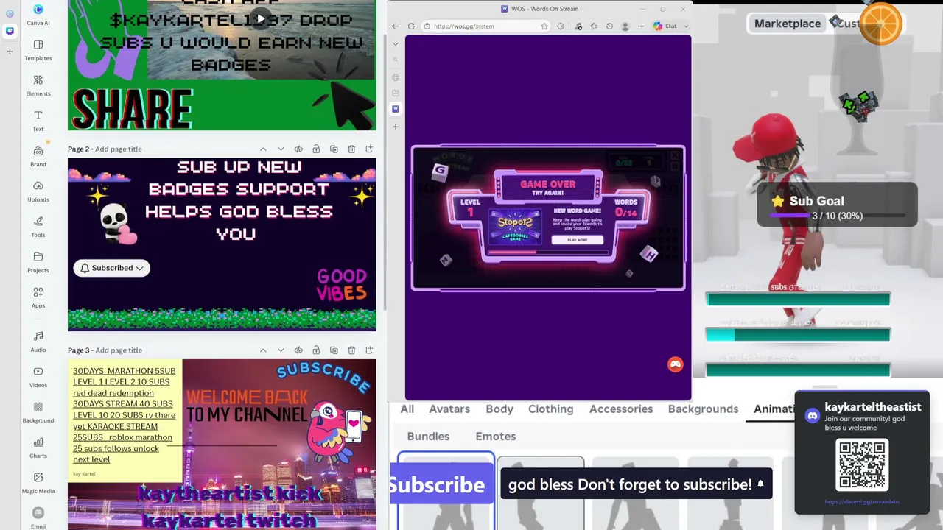Duplicate Page 3 in Canva
This screenshot has width=943, height=530.
pos(334,350)
